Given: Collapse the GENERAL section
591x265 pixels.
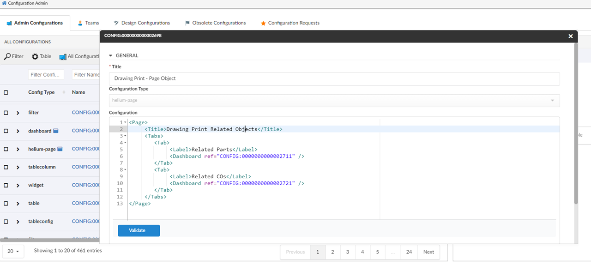Looking at the screenshot, I should [111, 55].
